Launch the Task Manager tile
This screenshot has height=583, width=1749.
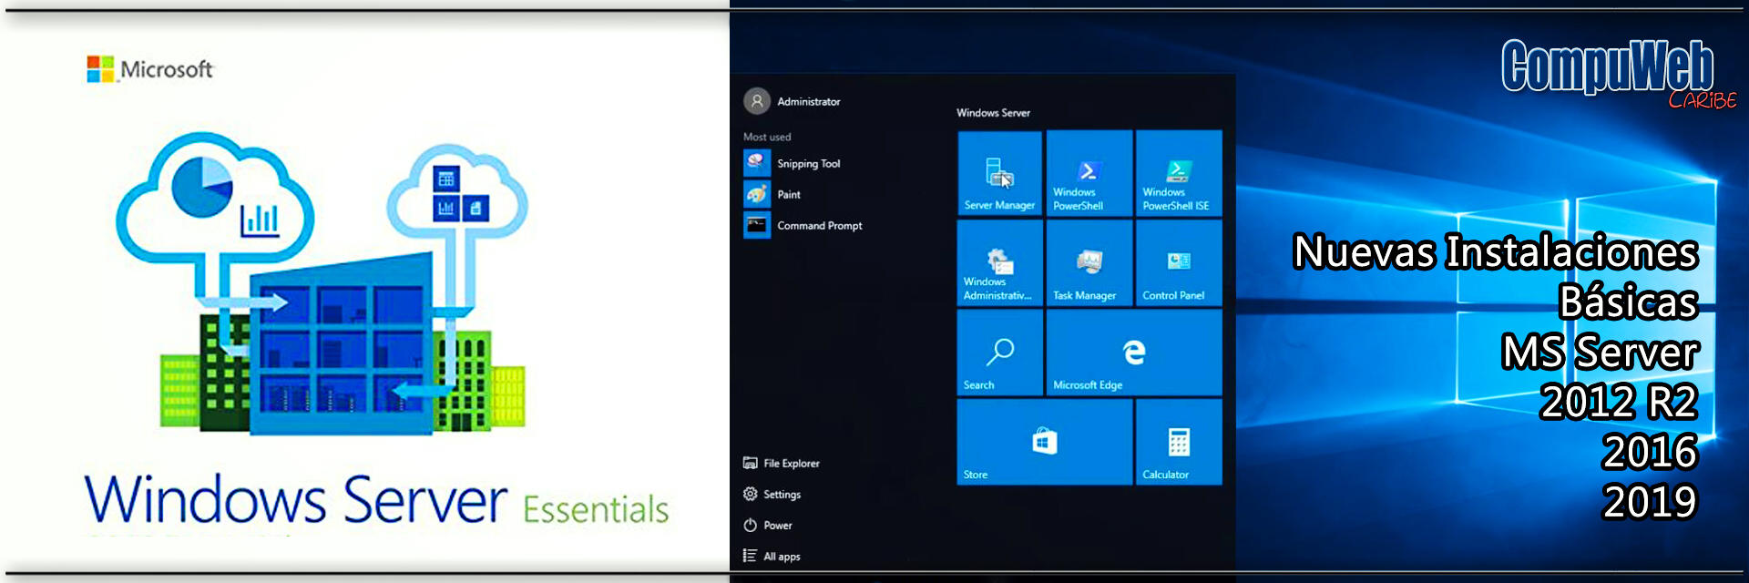click(1089, 262)
